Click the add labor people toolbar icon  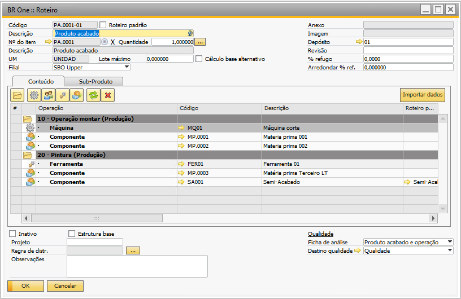click(49, 95)
